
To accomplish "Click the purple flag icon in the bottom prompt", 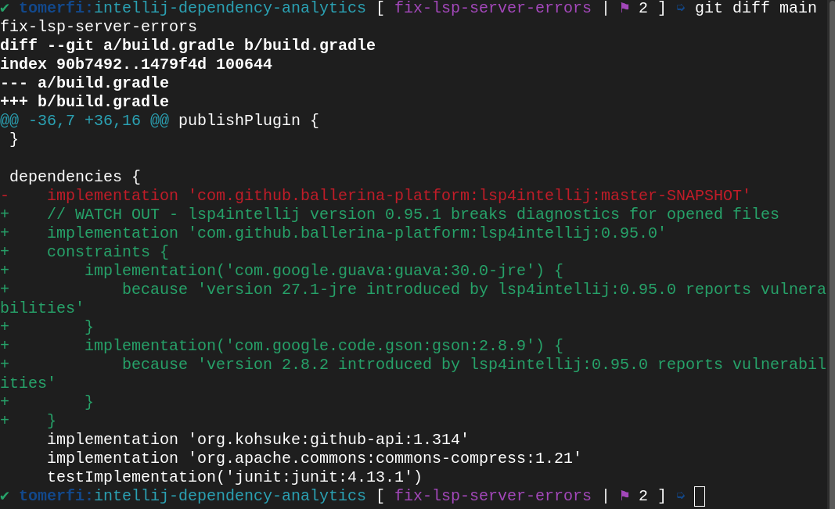I will coord(624,496).
